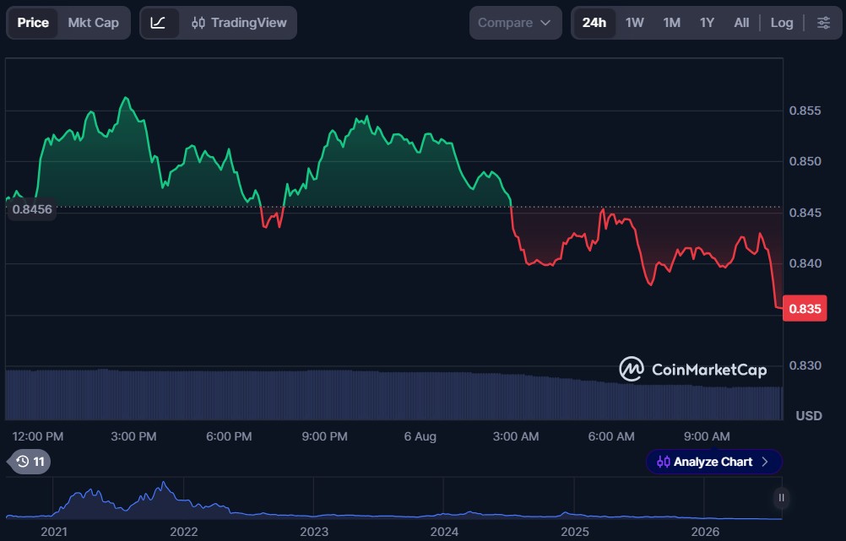Click the 3:00 AM time axis label
The width and height of the screenshot is (846, 541).
coord(516,436)
